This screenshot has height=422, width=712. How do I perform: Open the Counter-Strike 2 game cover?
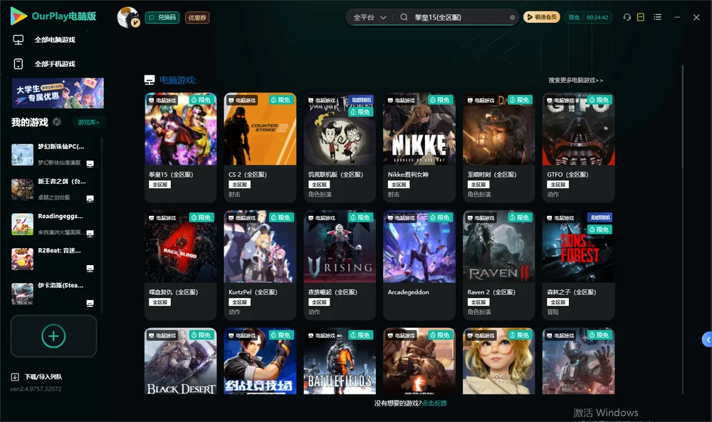[x=260, y=129]
